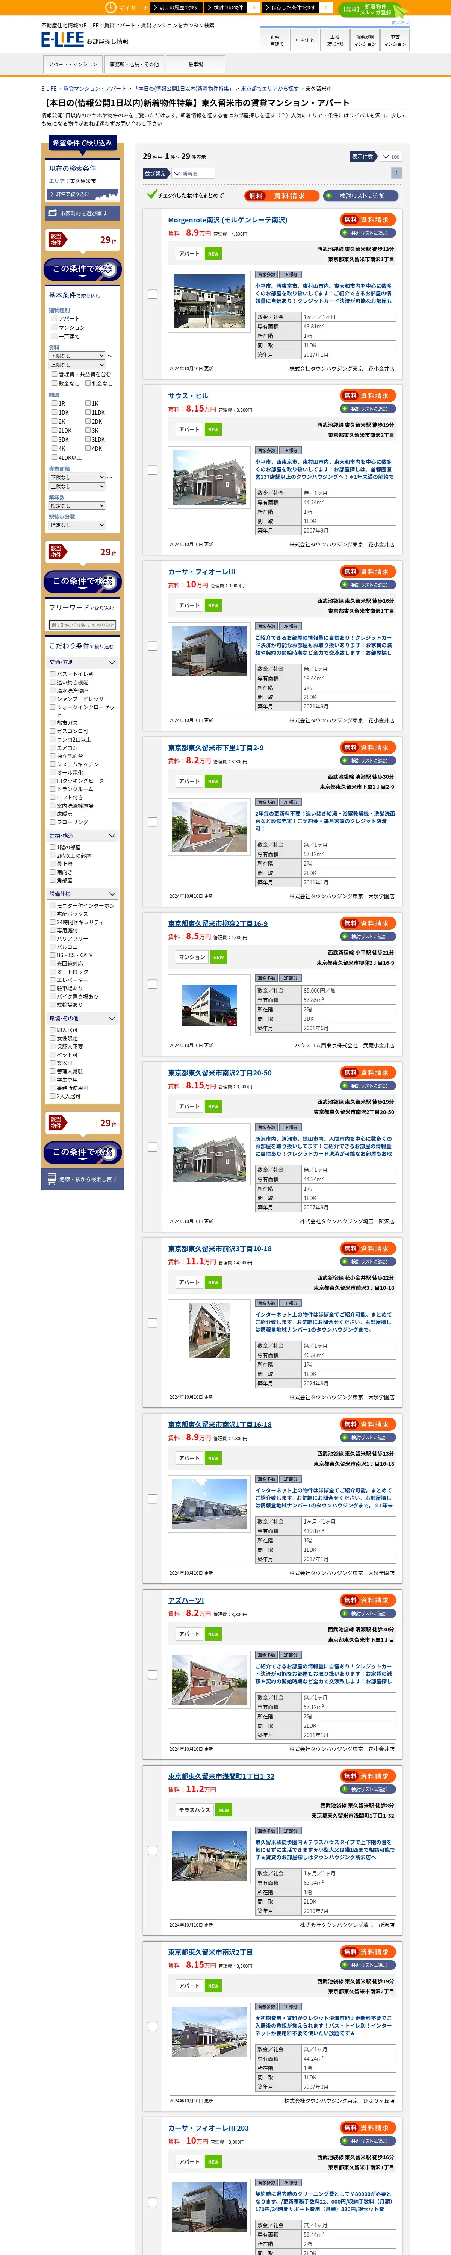This screenshot has width=451, height=2255.
Task: Switch to 事務所・店舗・その他 tab
Action: (134, 64)
